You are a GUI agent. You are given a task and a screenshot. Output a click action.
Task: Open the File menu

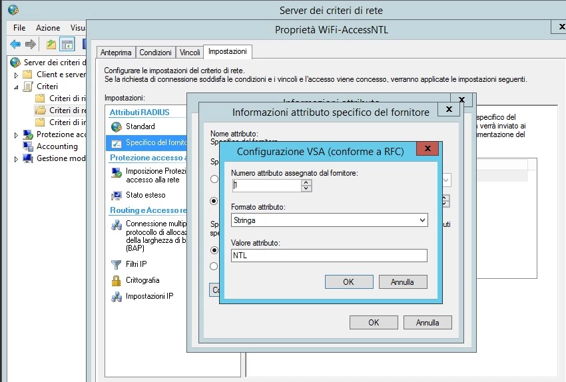coord(19,28)
